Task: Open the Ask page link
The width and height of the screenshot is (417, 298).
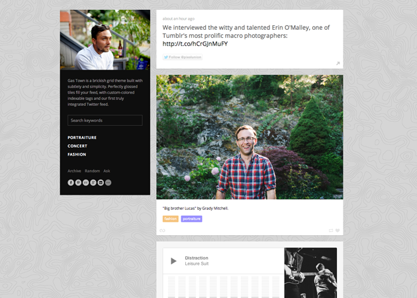Action: click(107, 171)
